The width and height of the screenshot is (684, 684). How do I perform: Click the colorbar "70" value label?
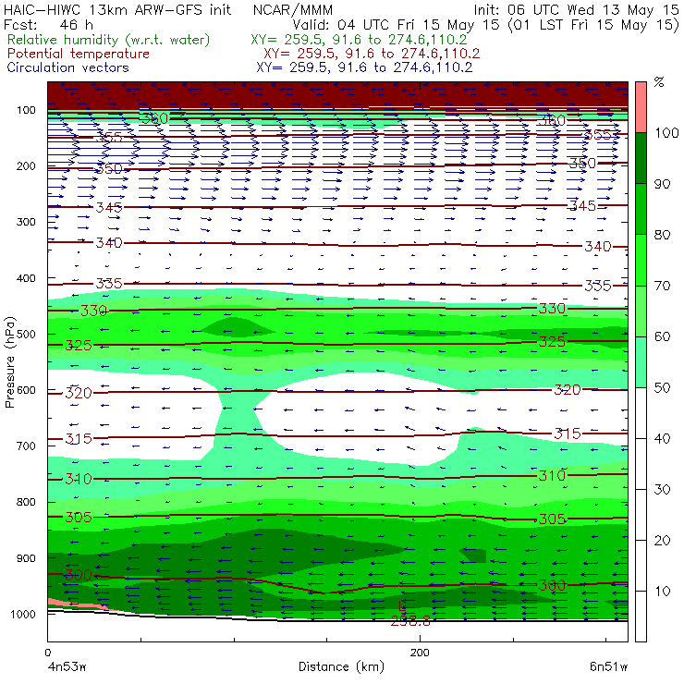coord(662,286)
